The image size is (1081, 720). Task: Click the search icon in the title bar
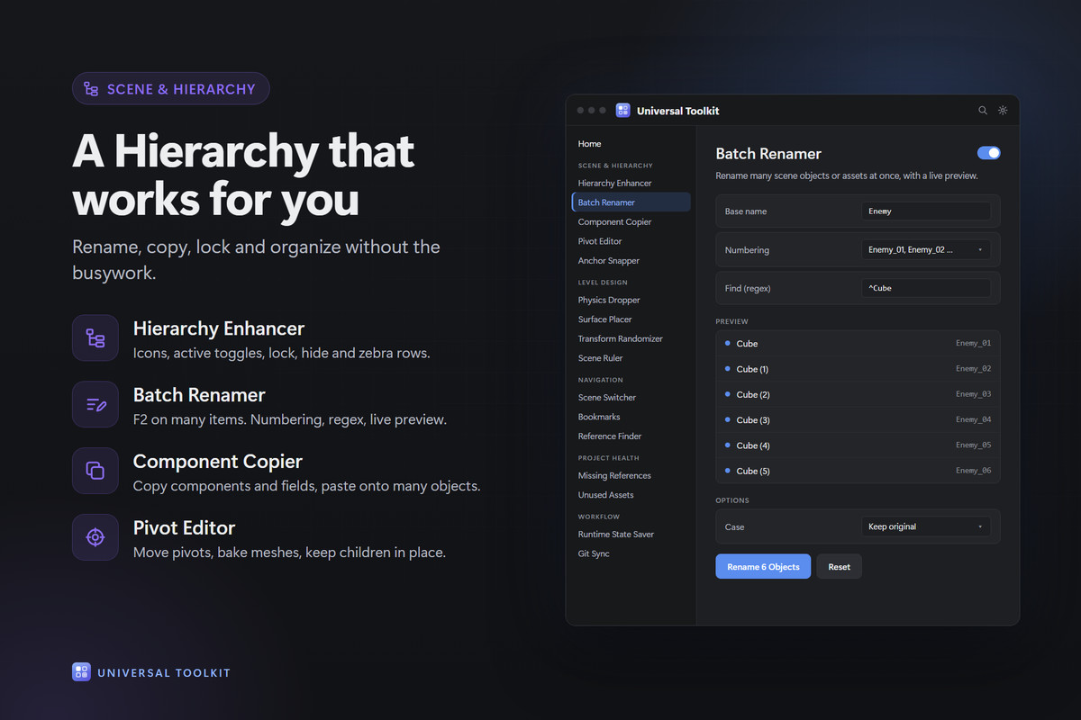tap(983, 111)
